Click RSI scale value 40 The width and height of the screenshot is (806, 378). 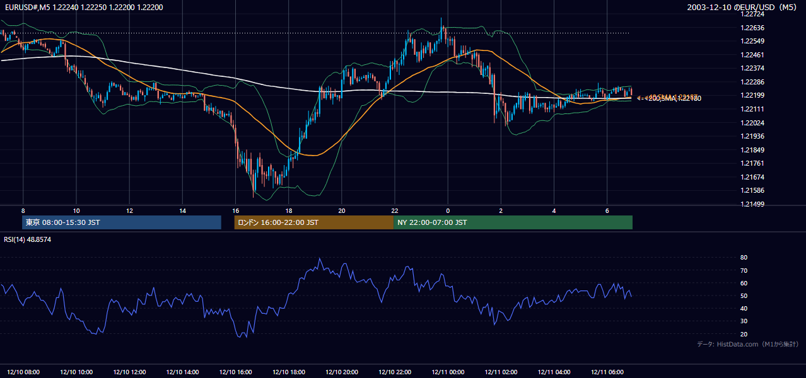click(x=744, y=309)
